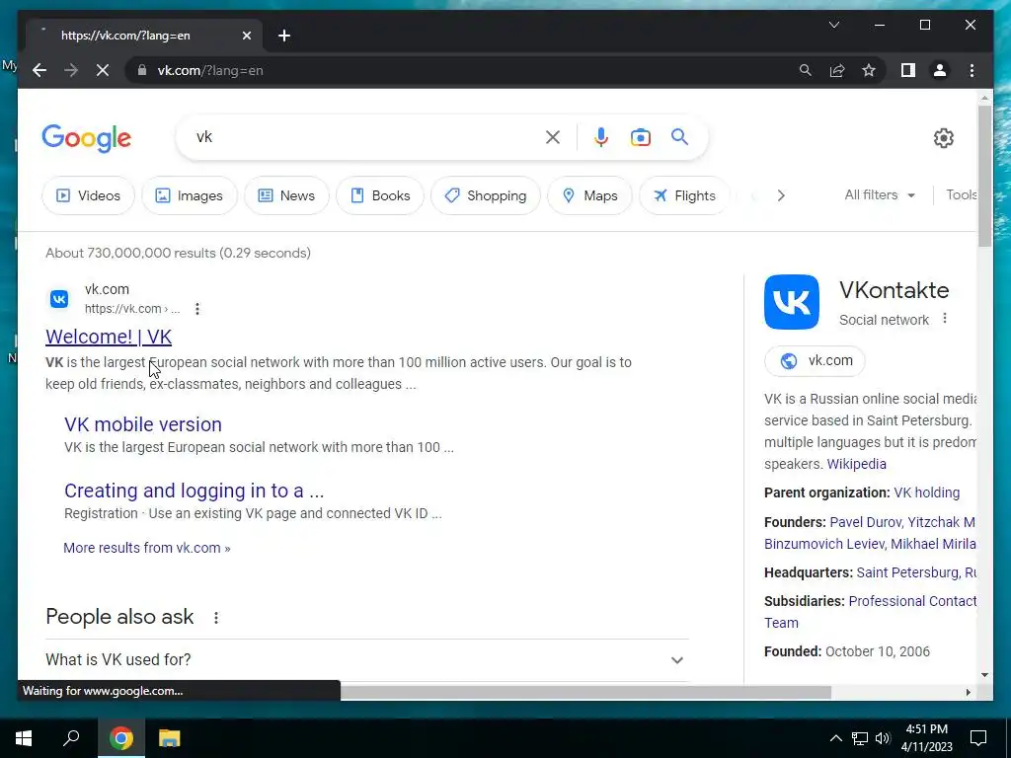Open the notification center icon
Viewport: 1011px width, 758px height.
click(978, 738)
